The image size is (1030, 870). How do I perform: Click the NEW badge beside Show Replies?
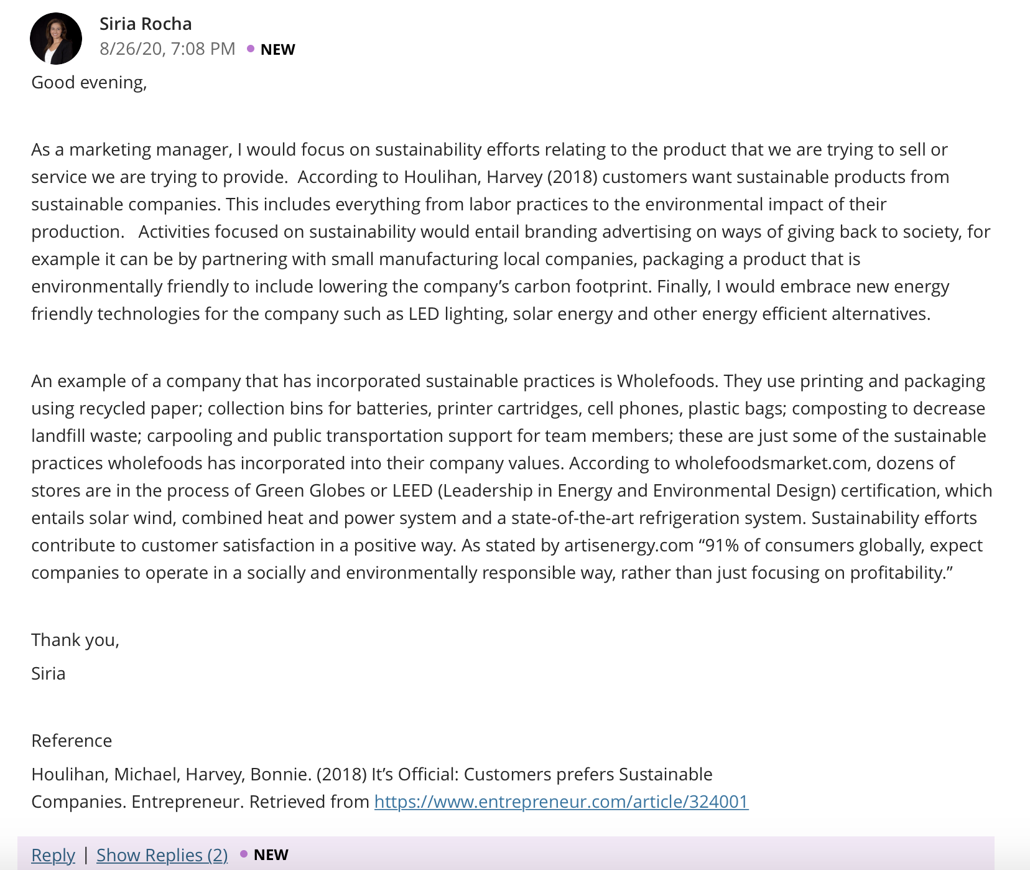click(x=271, y=854)
